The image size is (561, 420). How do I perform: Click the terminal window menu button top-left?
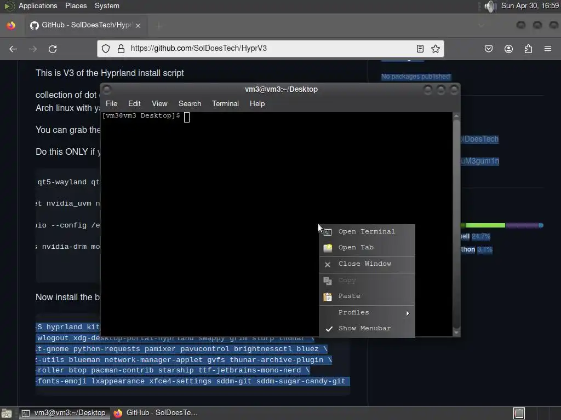click(107, 90)
